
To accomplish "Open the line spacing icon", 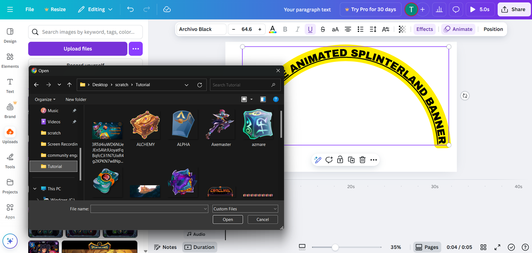I will (373, 29).
